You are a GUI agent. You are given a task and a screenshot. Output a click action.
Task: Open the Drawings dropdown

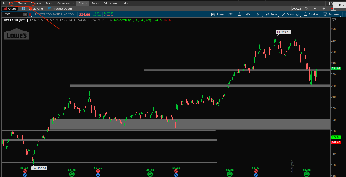[x=291, y=14]
